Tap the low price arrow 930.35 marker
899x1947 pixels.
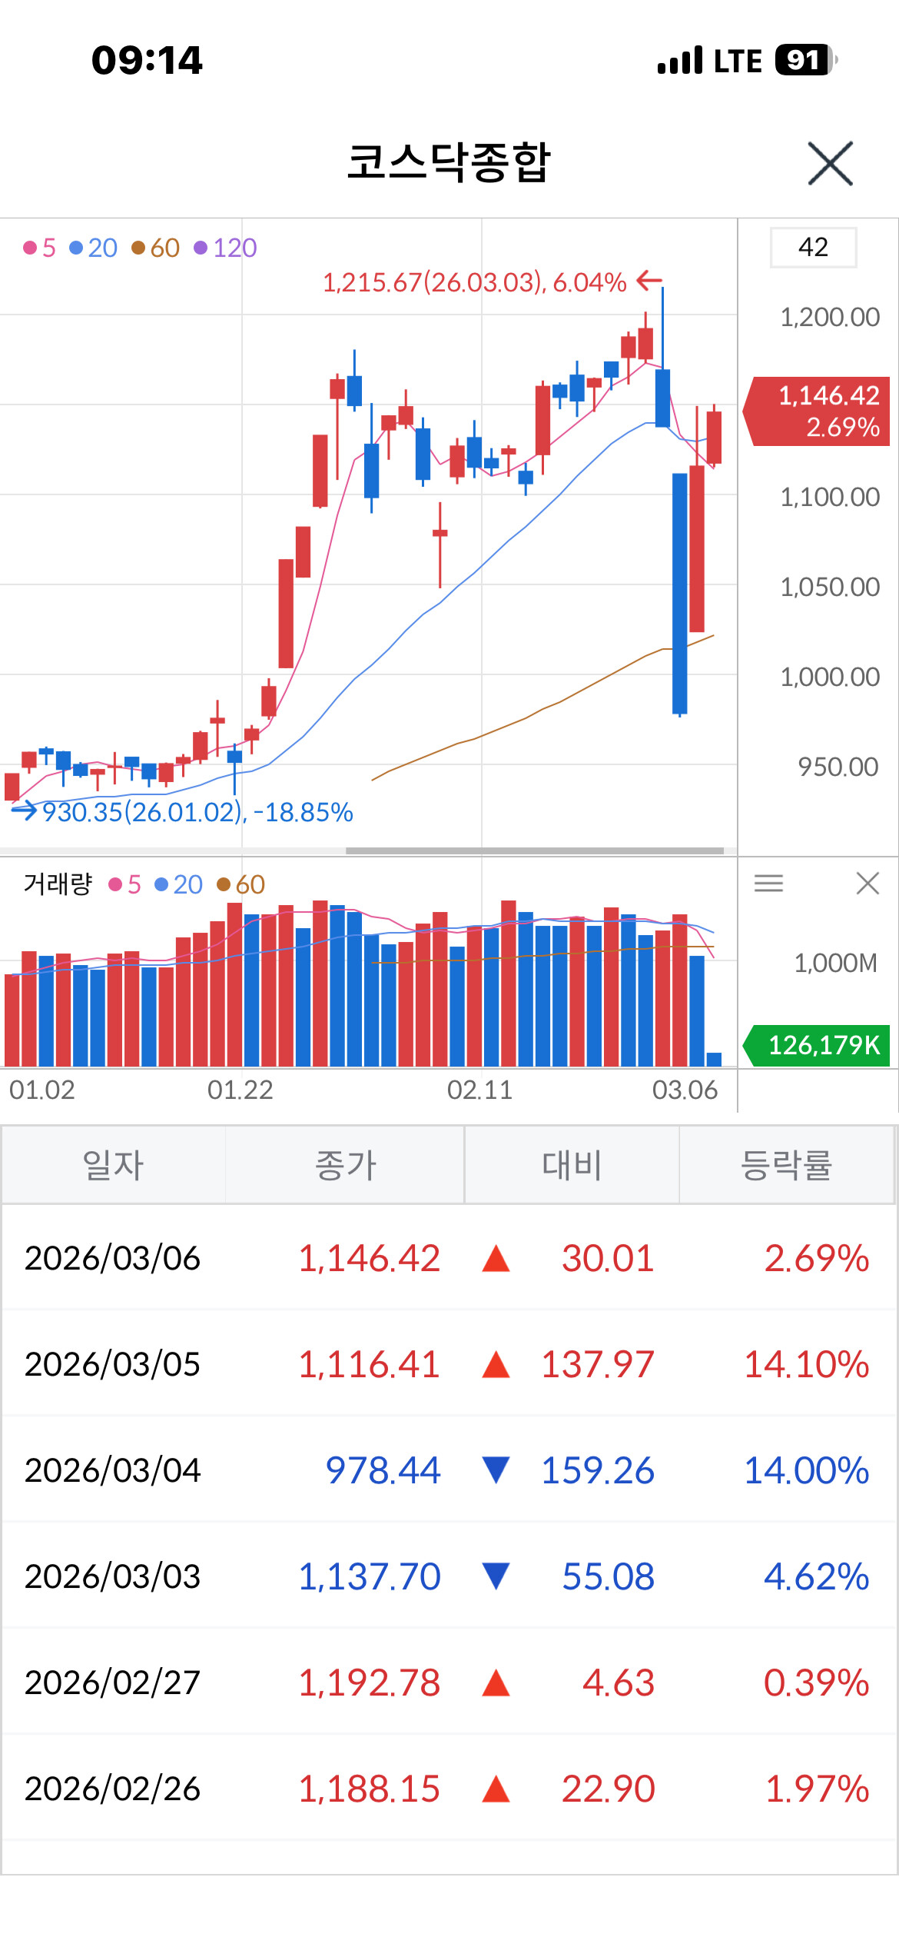point(182,812)
